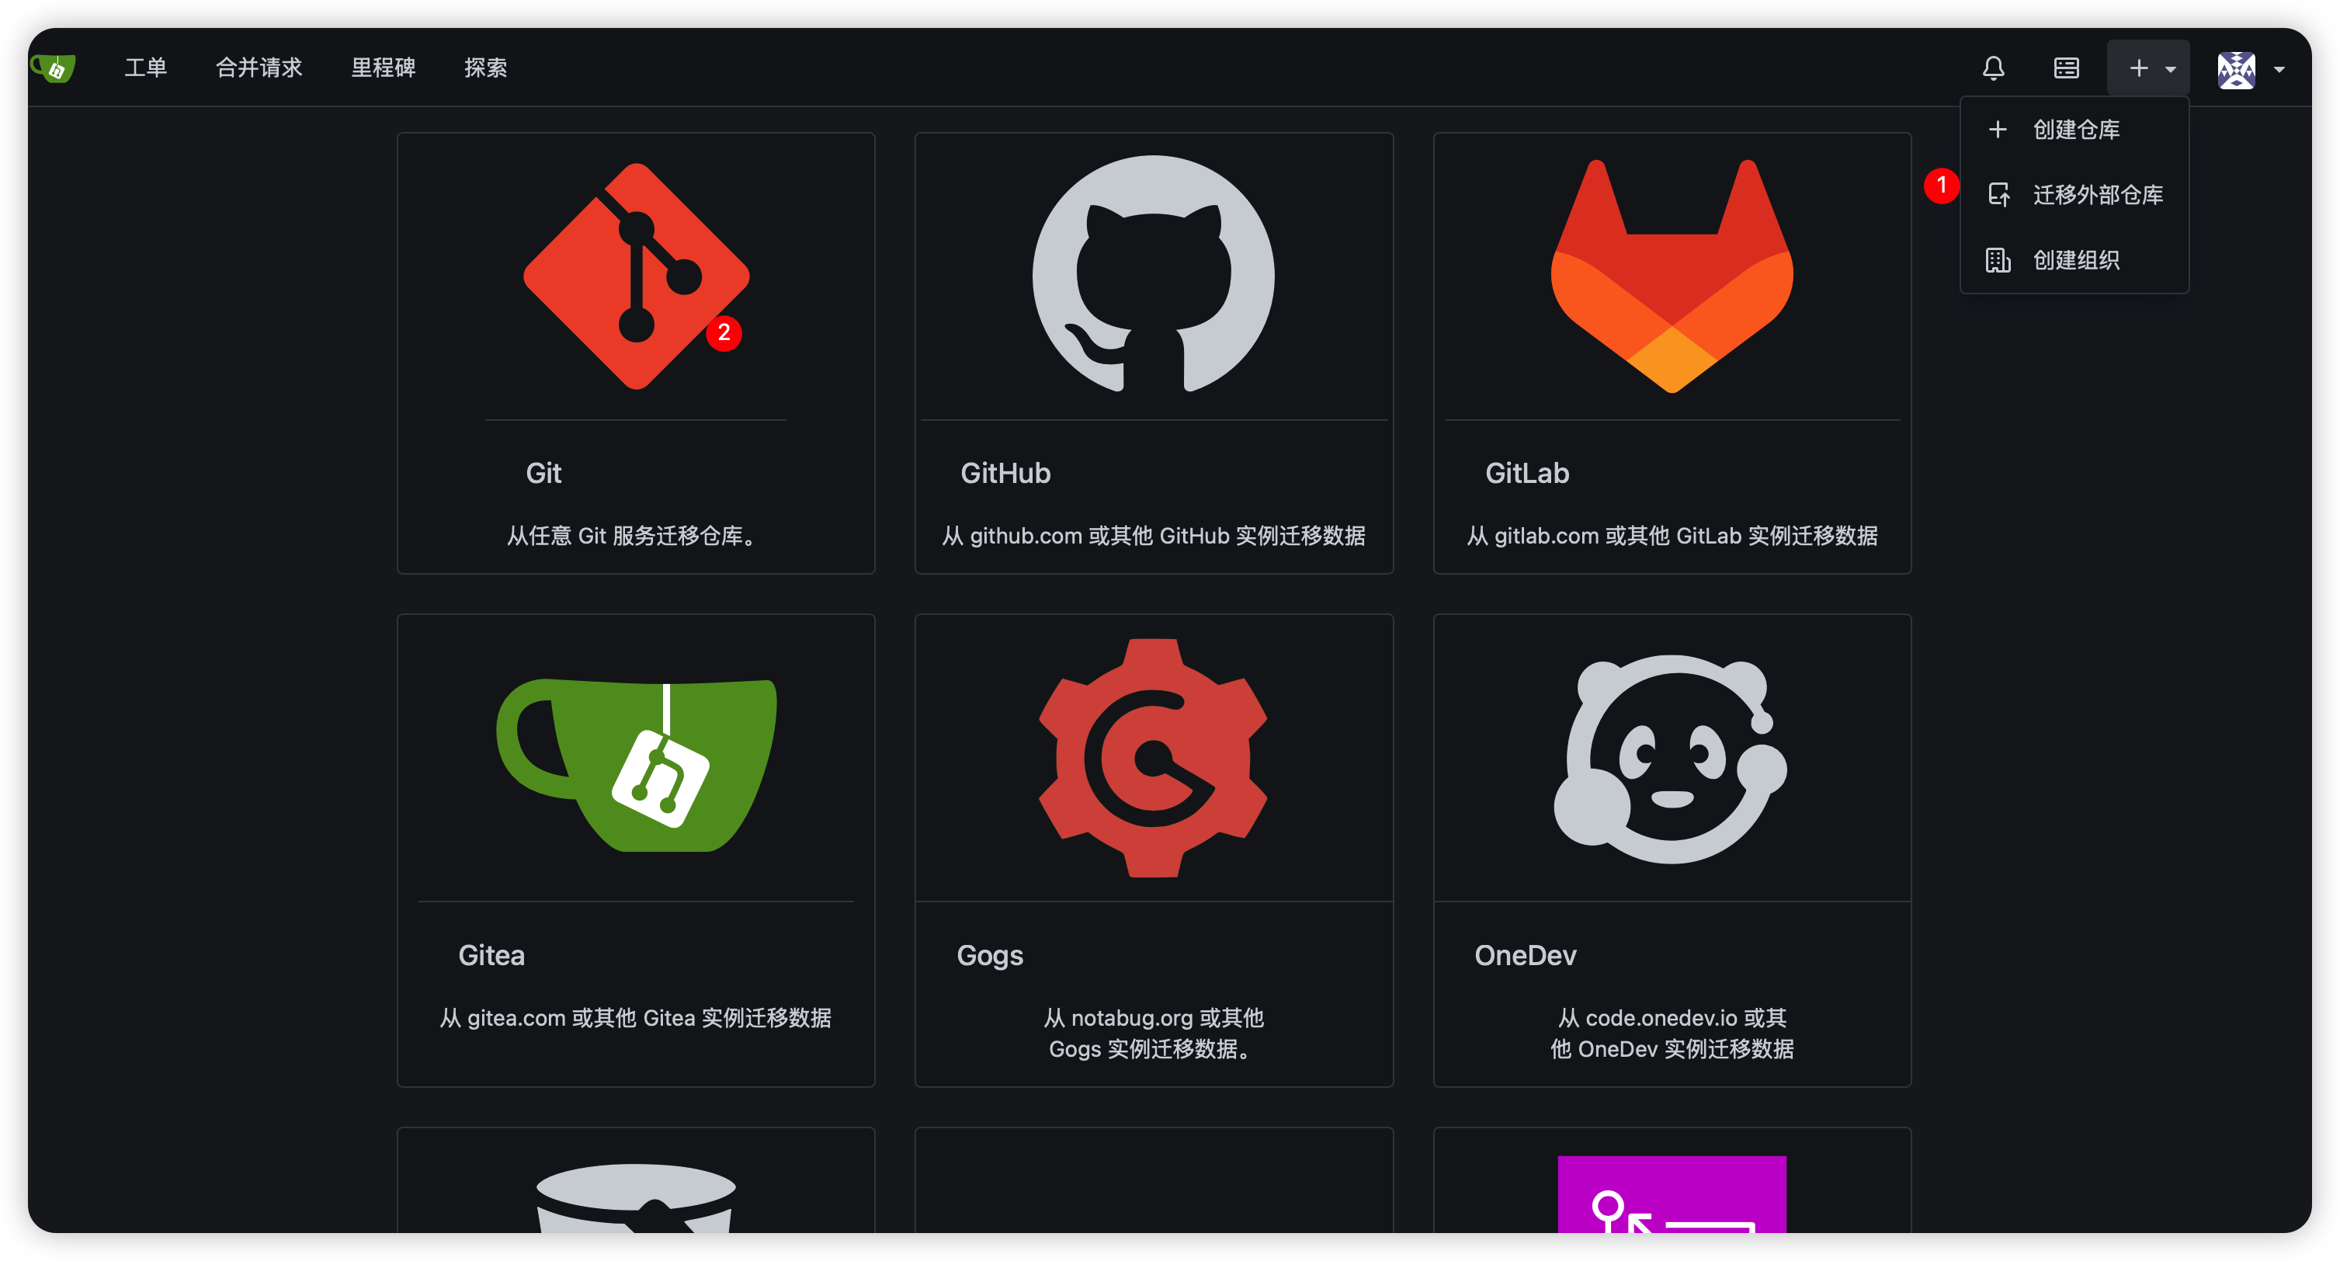Open the 探索 navigation item

[x=486, y=68]
